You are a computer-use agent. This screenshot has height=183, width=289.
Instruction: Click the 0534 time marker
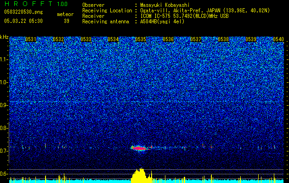click(x=113, y=39)
